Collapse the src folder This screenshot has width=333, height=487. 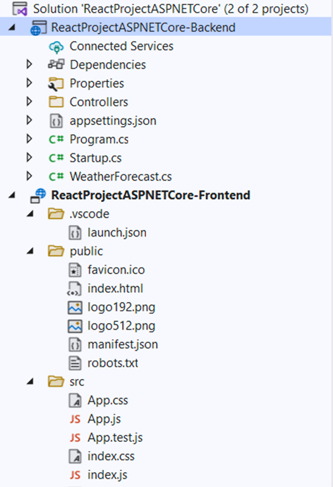(30, 381)
